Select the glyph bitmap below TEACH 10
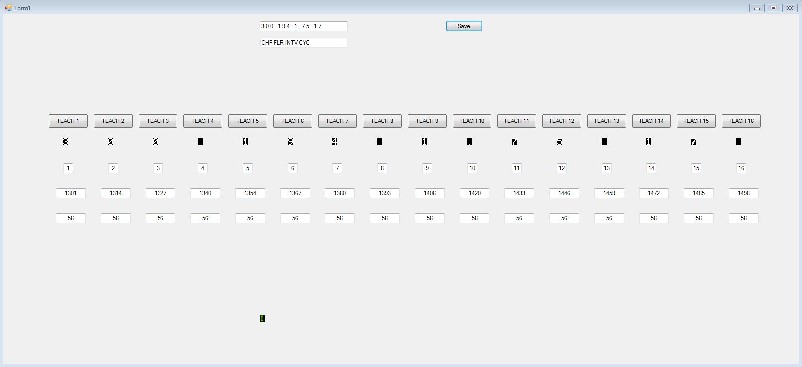This screenshot has width=802, height=367. [x=470, y=142]
